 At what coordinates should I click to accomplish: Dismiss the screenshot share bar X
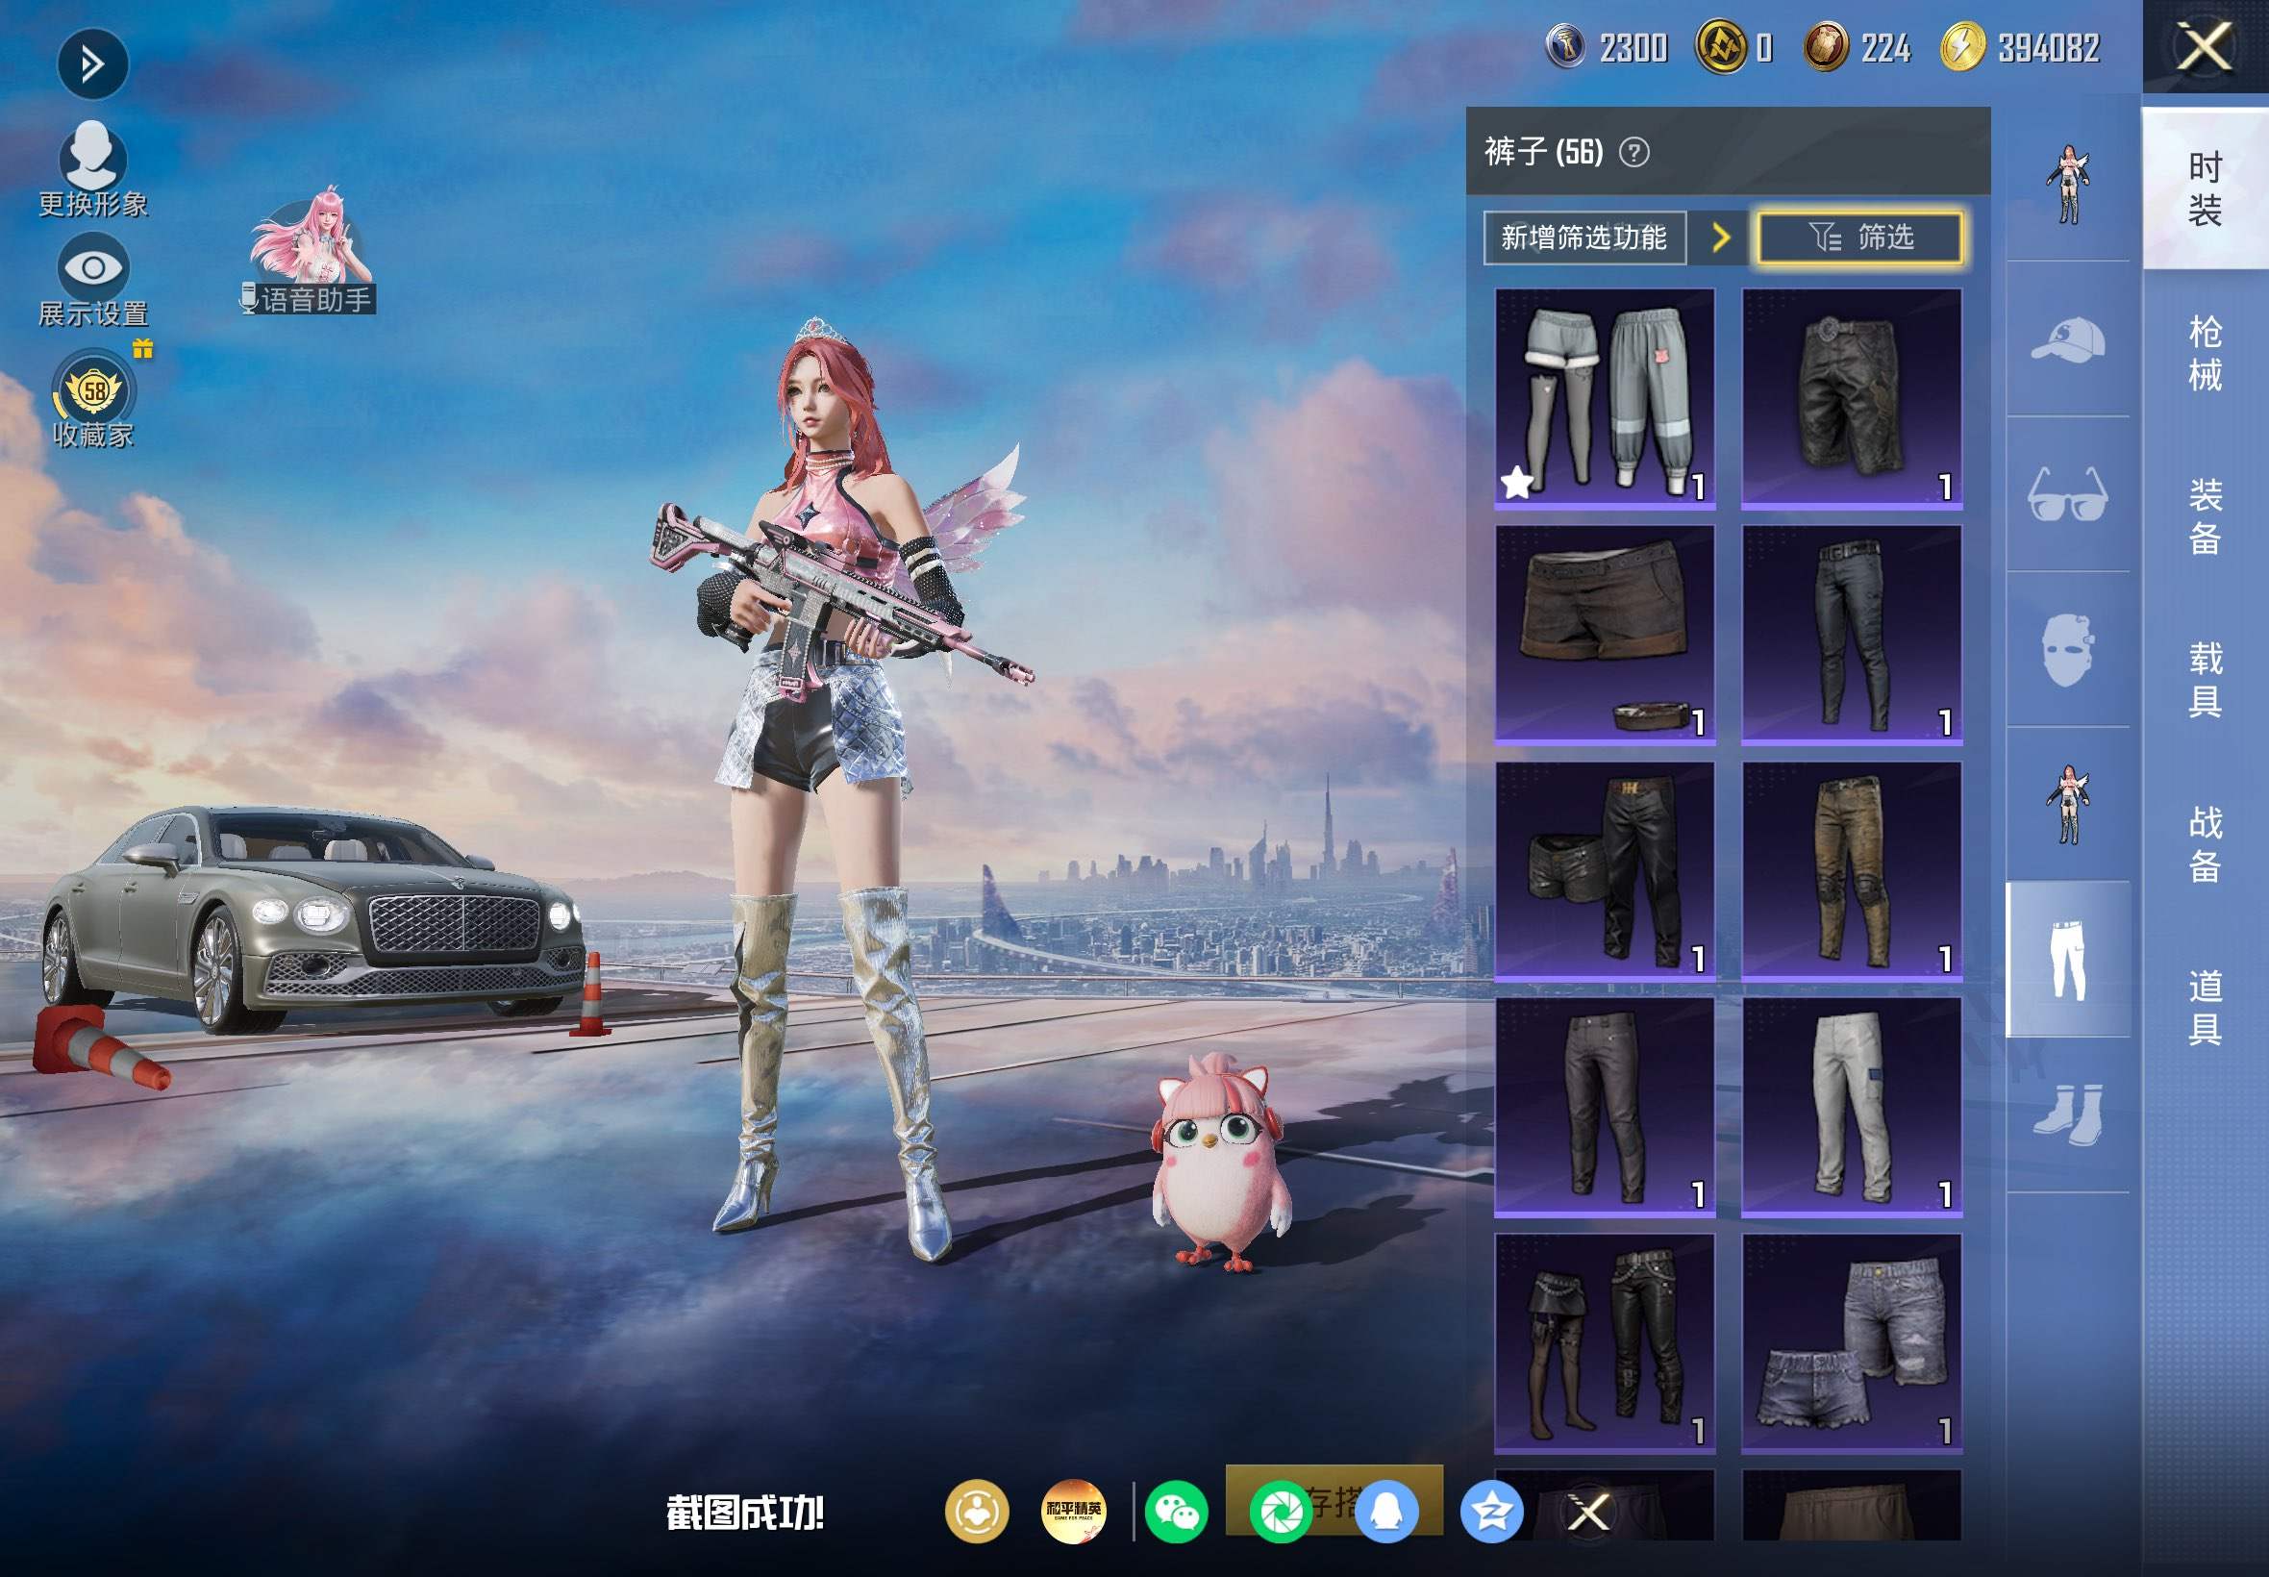point(1589,1512)
